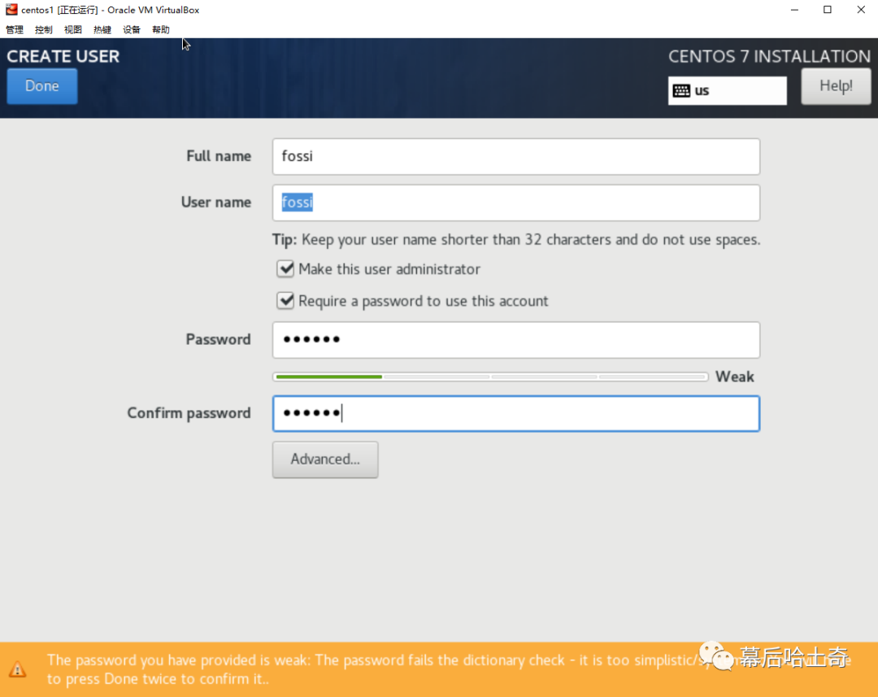This screenshot has width=878, height=697.
Task: Click the keyboard layout icon beside 'us'
Action: click(x=681, y=91)
